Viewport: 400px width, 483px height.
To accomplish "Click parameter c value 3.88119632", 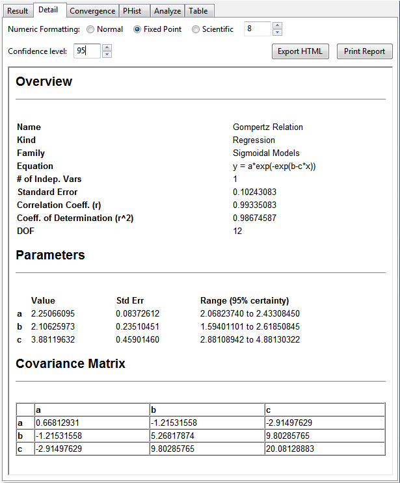I will point(53,339).
